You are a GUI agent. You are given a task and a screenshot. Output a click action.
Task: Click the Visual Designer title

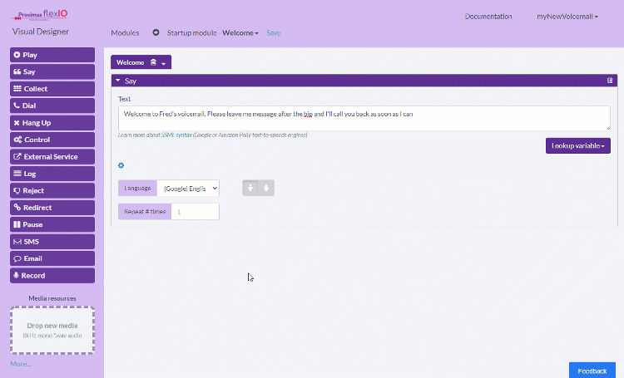pyautogui.click(x=40, y=32)
